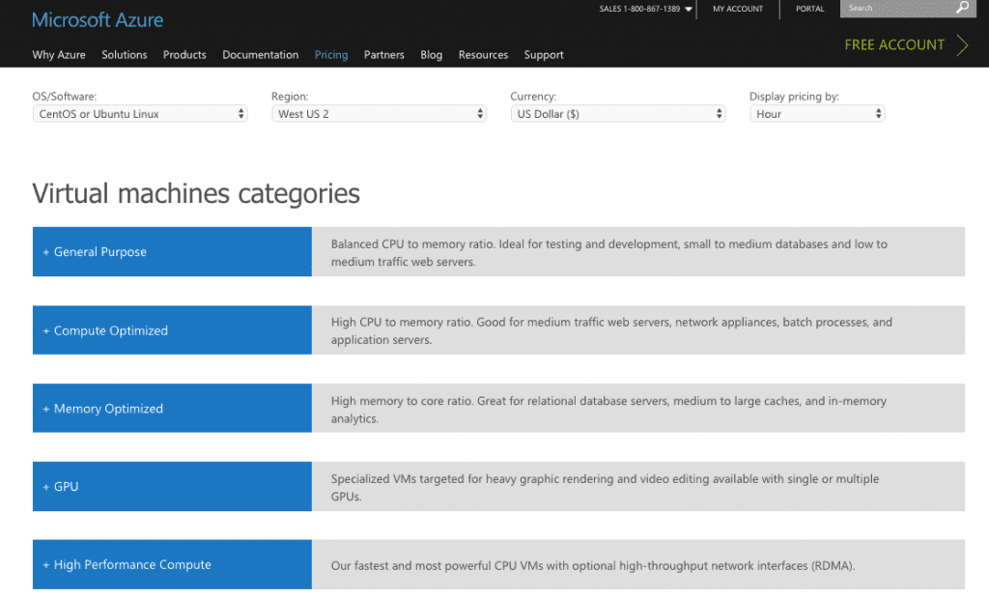Click the Microsoft Azure logo
989x599 pixels.
98,20
